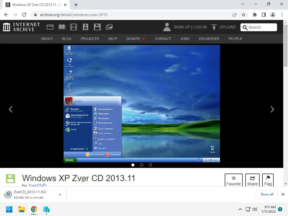Open the Windows Start button
Image resolution: width=288 pixels, height=216 pixels.
click(9, 209)
